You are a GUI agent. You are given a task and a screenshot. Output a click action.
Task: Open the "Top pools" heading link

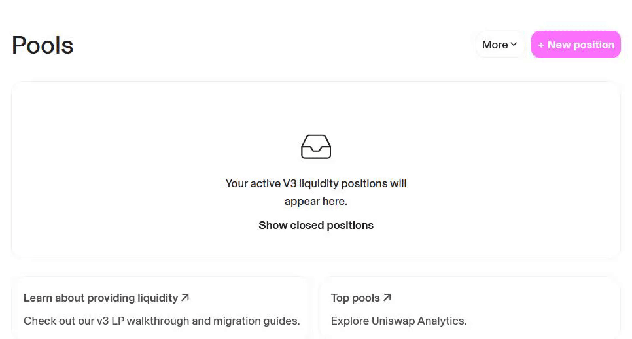pos(355,298)
